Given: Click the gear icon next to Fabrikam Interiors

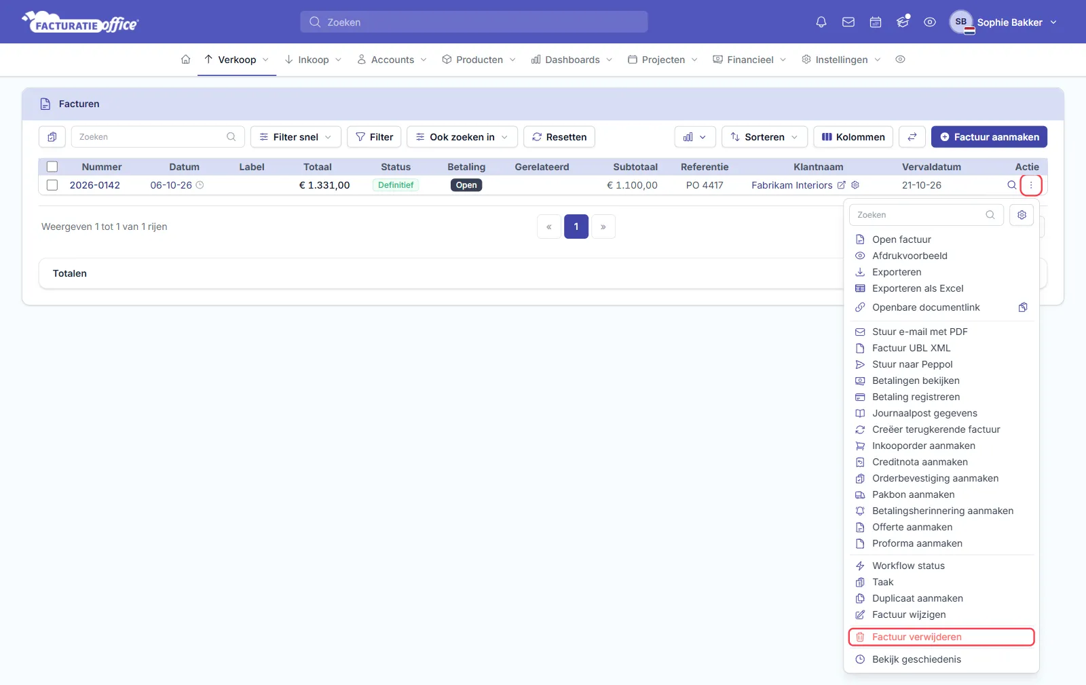Looking at the screenshot, I should click(x=855, y=185).
